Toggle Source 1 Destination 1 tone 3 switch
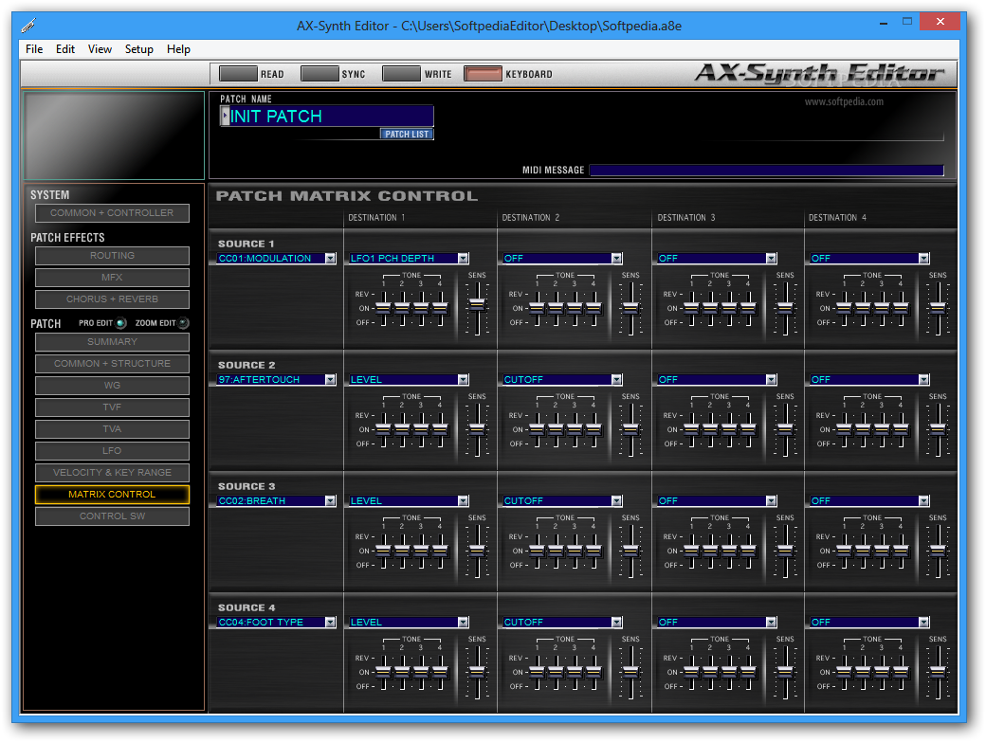Viewport: 986px width, 742px height. tap(421, 308)
